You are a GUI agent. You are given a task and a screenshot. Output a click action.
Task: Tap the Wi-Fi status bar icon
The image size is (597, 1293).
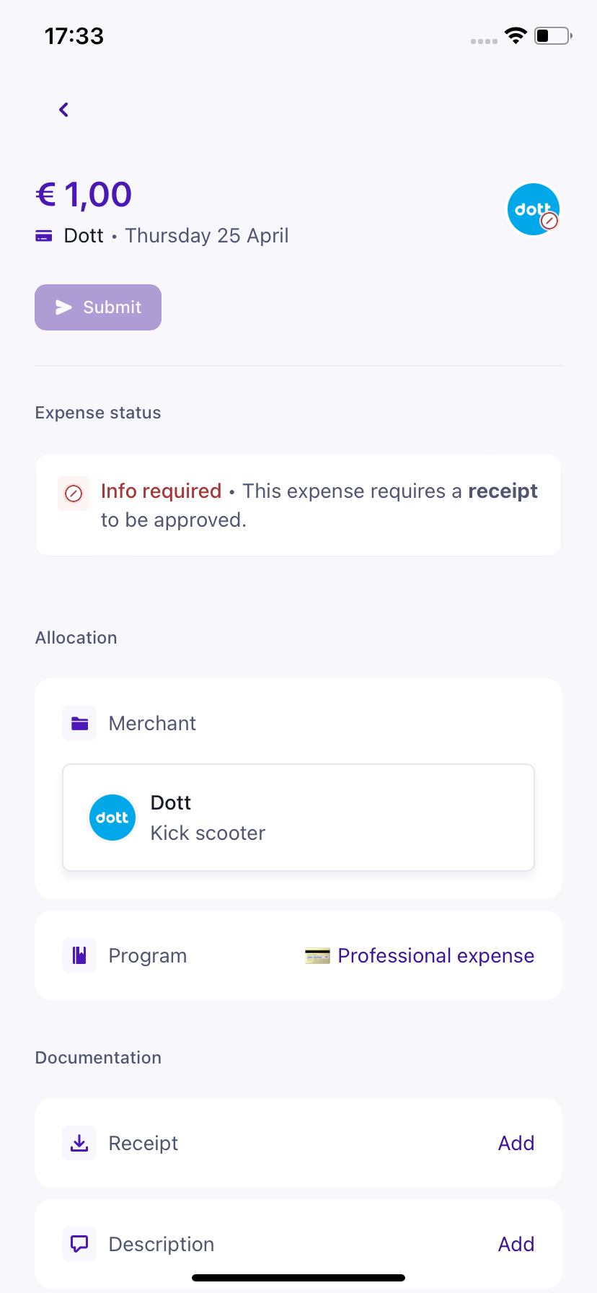516,35
